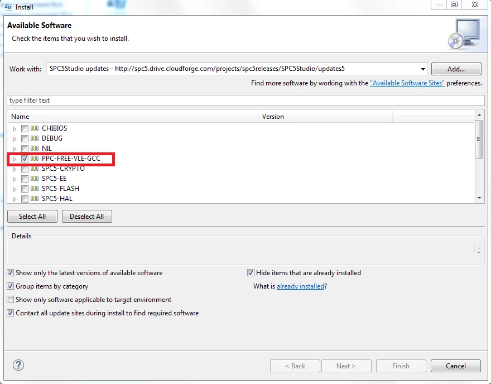Check the SPC5-EE checkbox
491x384 pixels.
click(x=25, y=179)
